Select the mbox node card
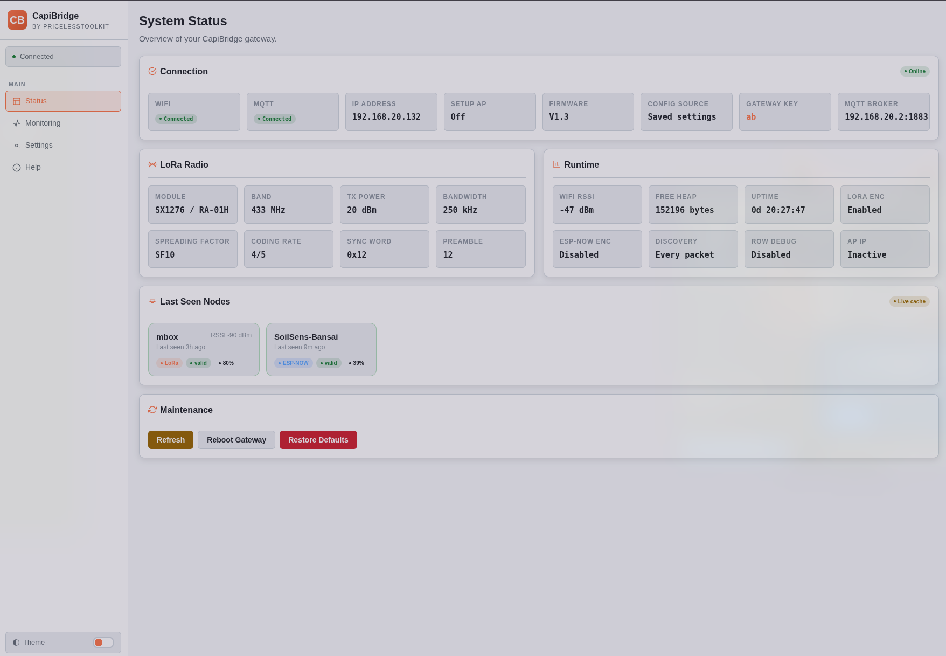 pyautogui.click(x=204, y=349)
